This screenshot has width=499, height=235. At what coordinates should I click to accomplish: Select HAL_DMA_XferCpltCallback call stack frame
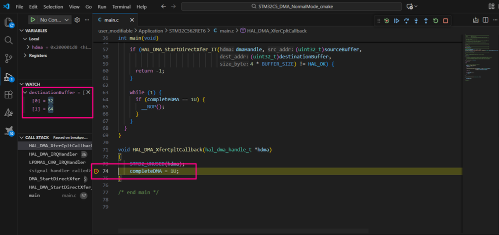tap(55, 146)
